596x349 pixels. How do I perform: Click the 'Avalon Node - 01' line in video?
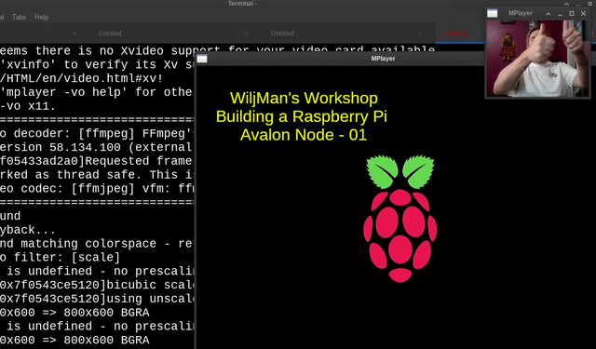[x=304, y=135]
